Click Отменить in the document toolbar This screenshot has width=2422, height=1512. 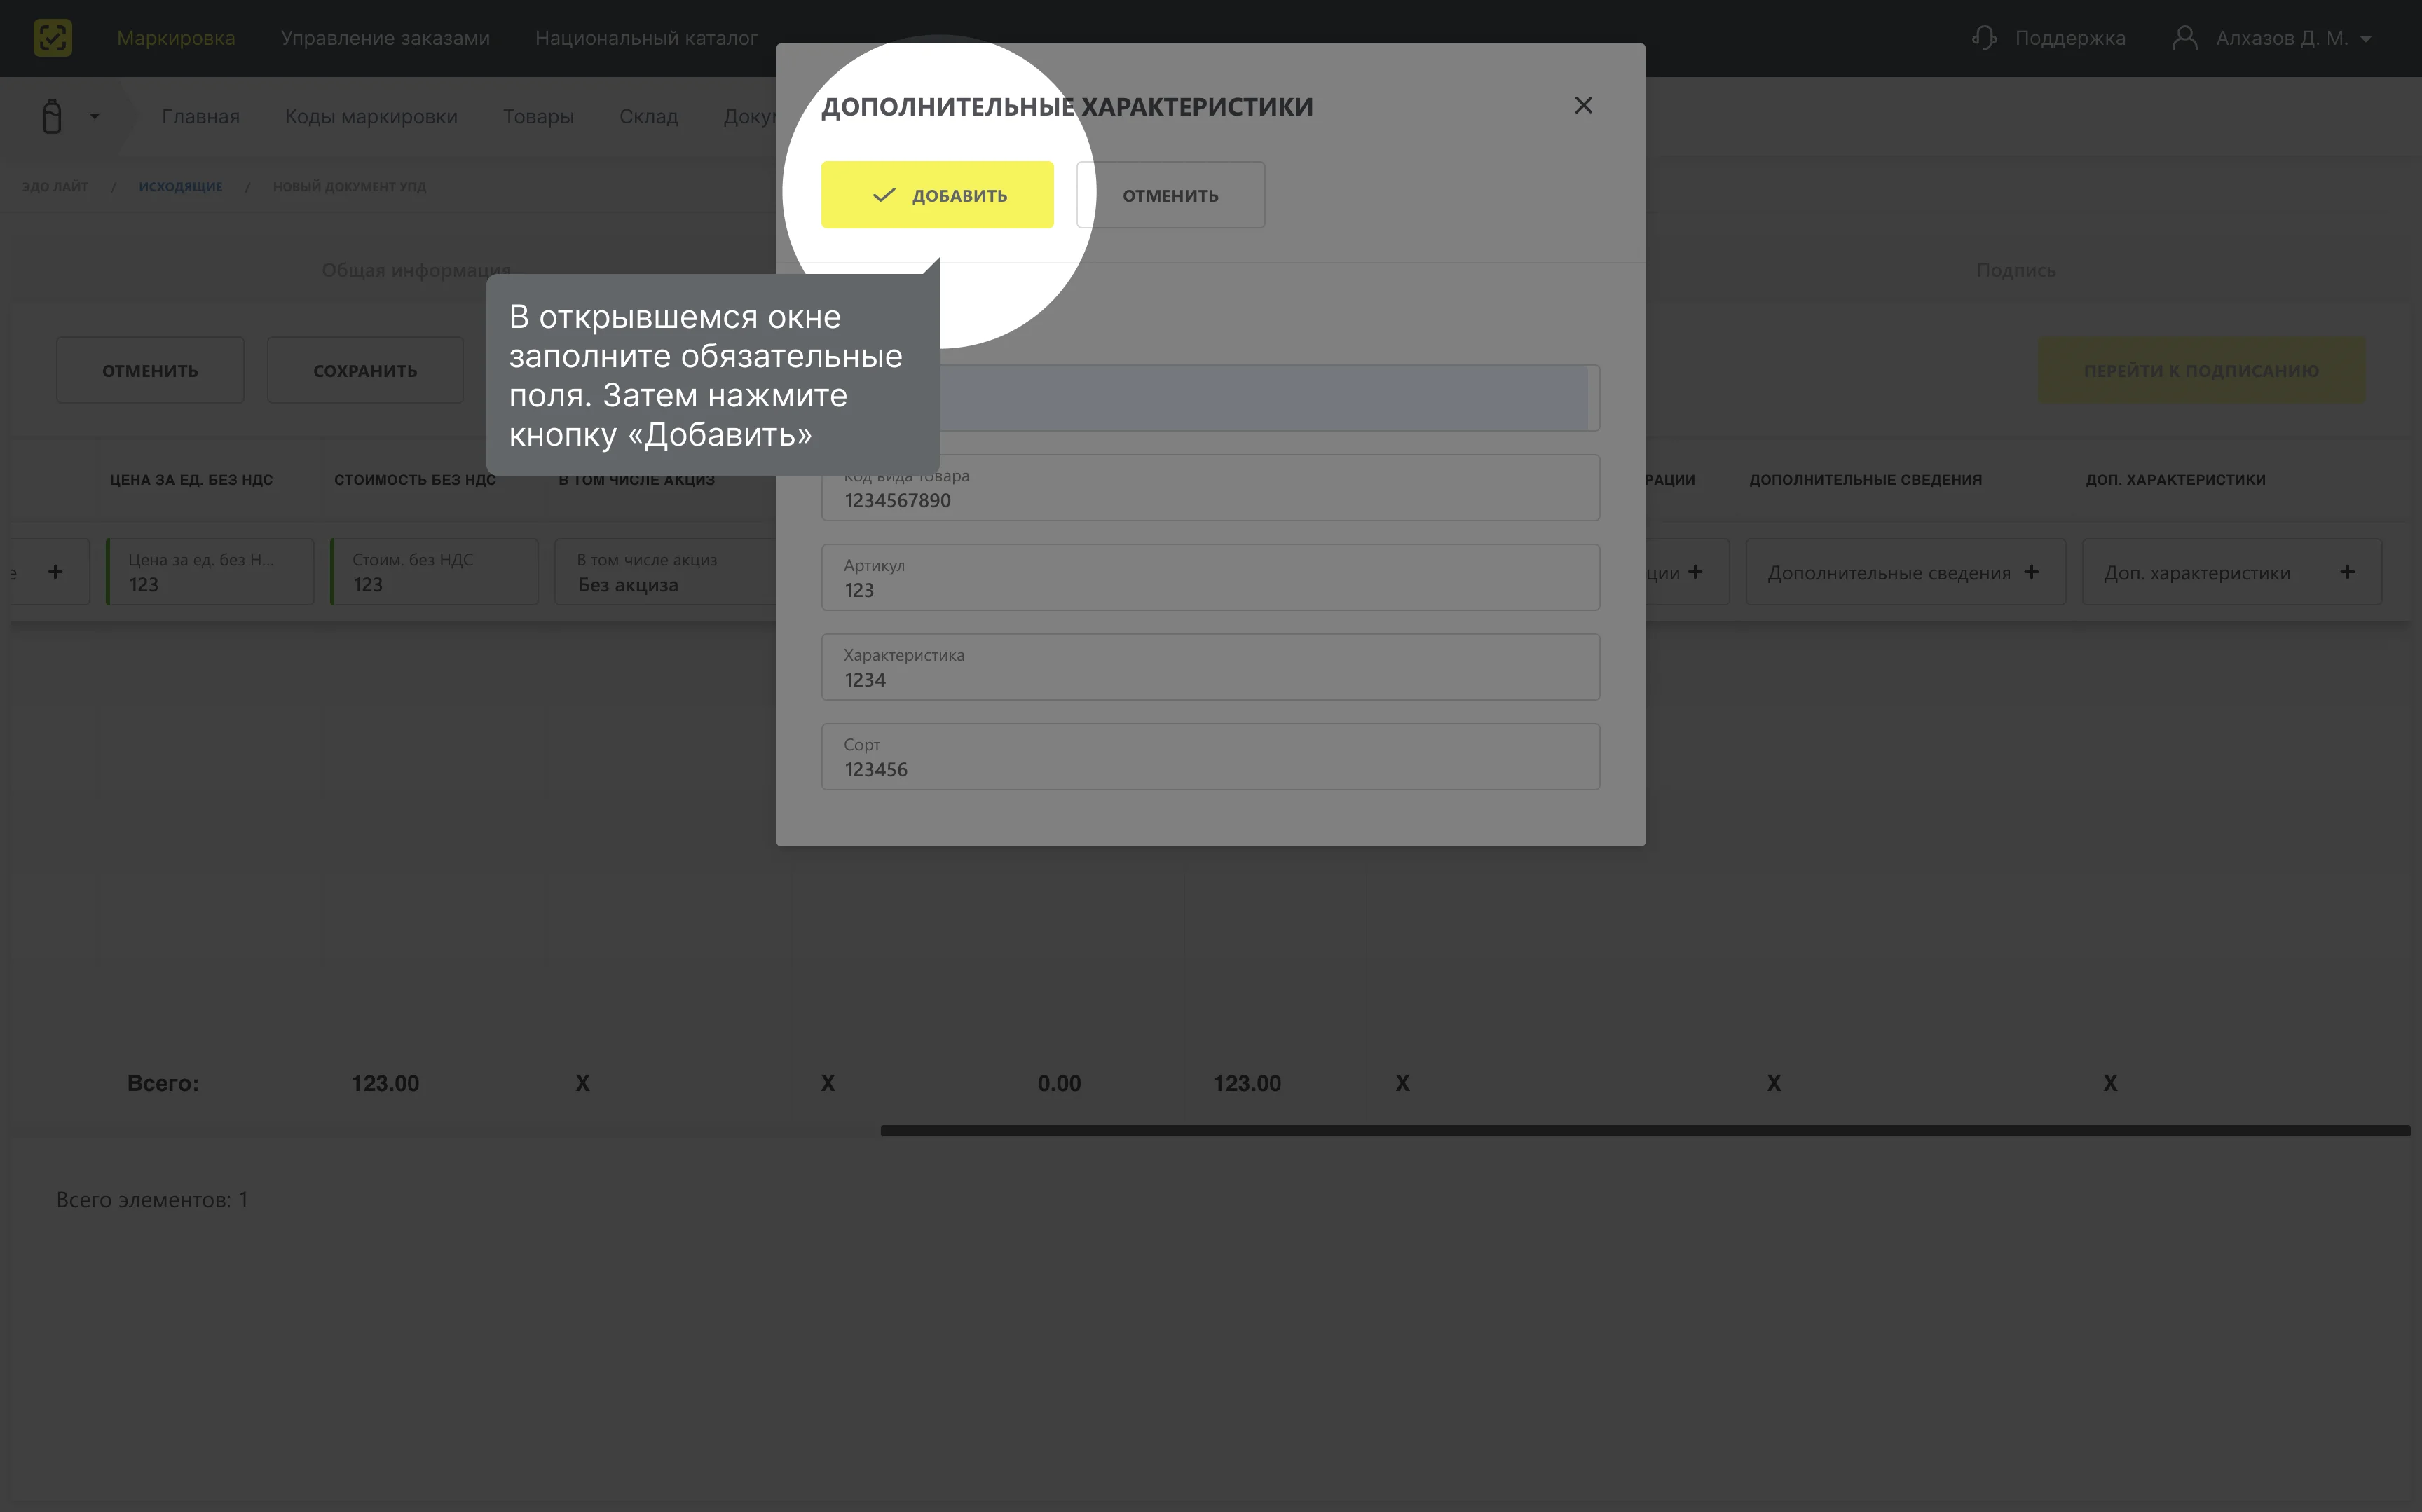150,371
